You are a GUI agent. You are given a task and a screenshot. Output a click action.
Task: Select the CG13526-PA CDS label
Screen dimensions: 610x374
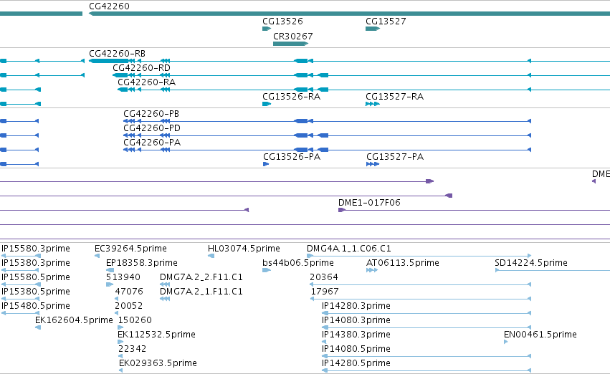292,157
